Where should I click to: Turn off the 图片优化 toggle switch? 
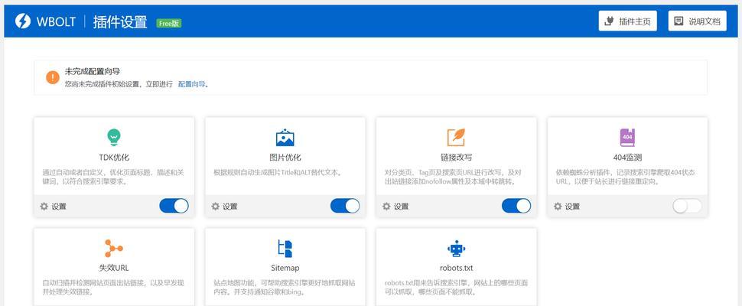point(345,206)
